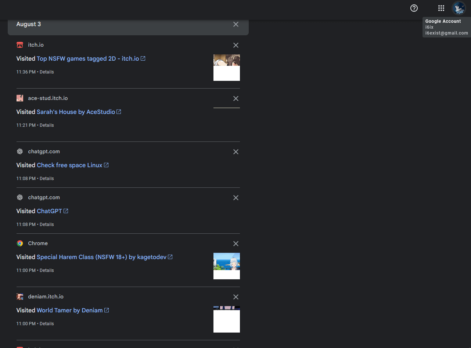
Task: Click the Chrome logo icon in activity list
Action: [x=20, y=243]
